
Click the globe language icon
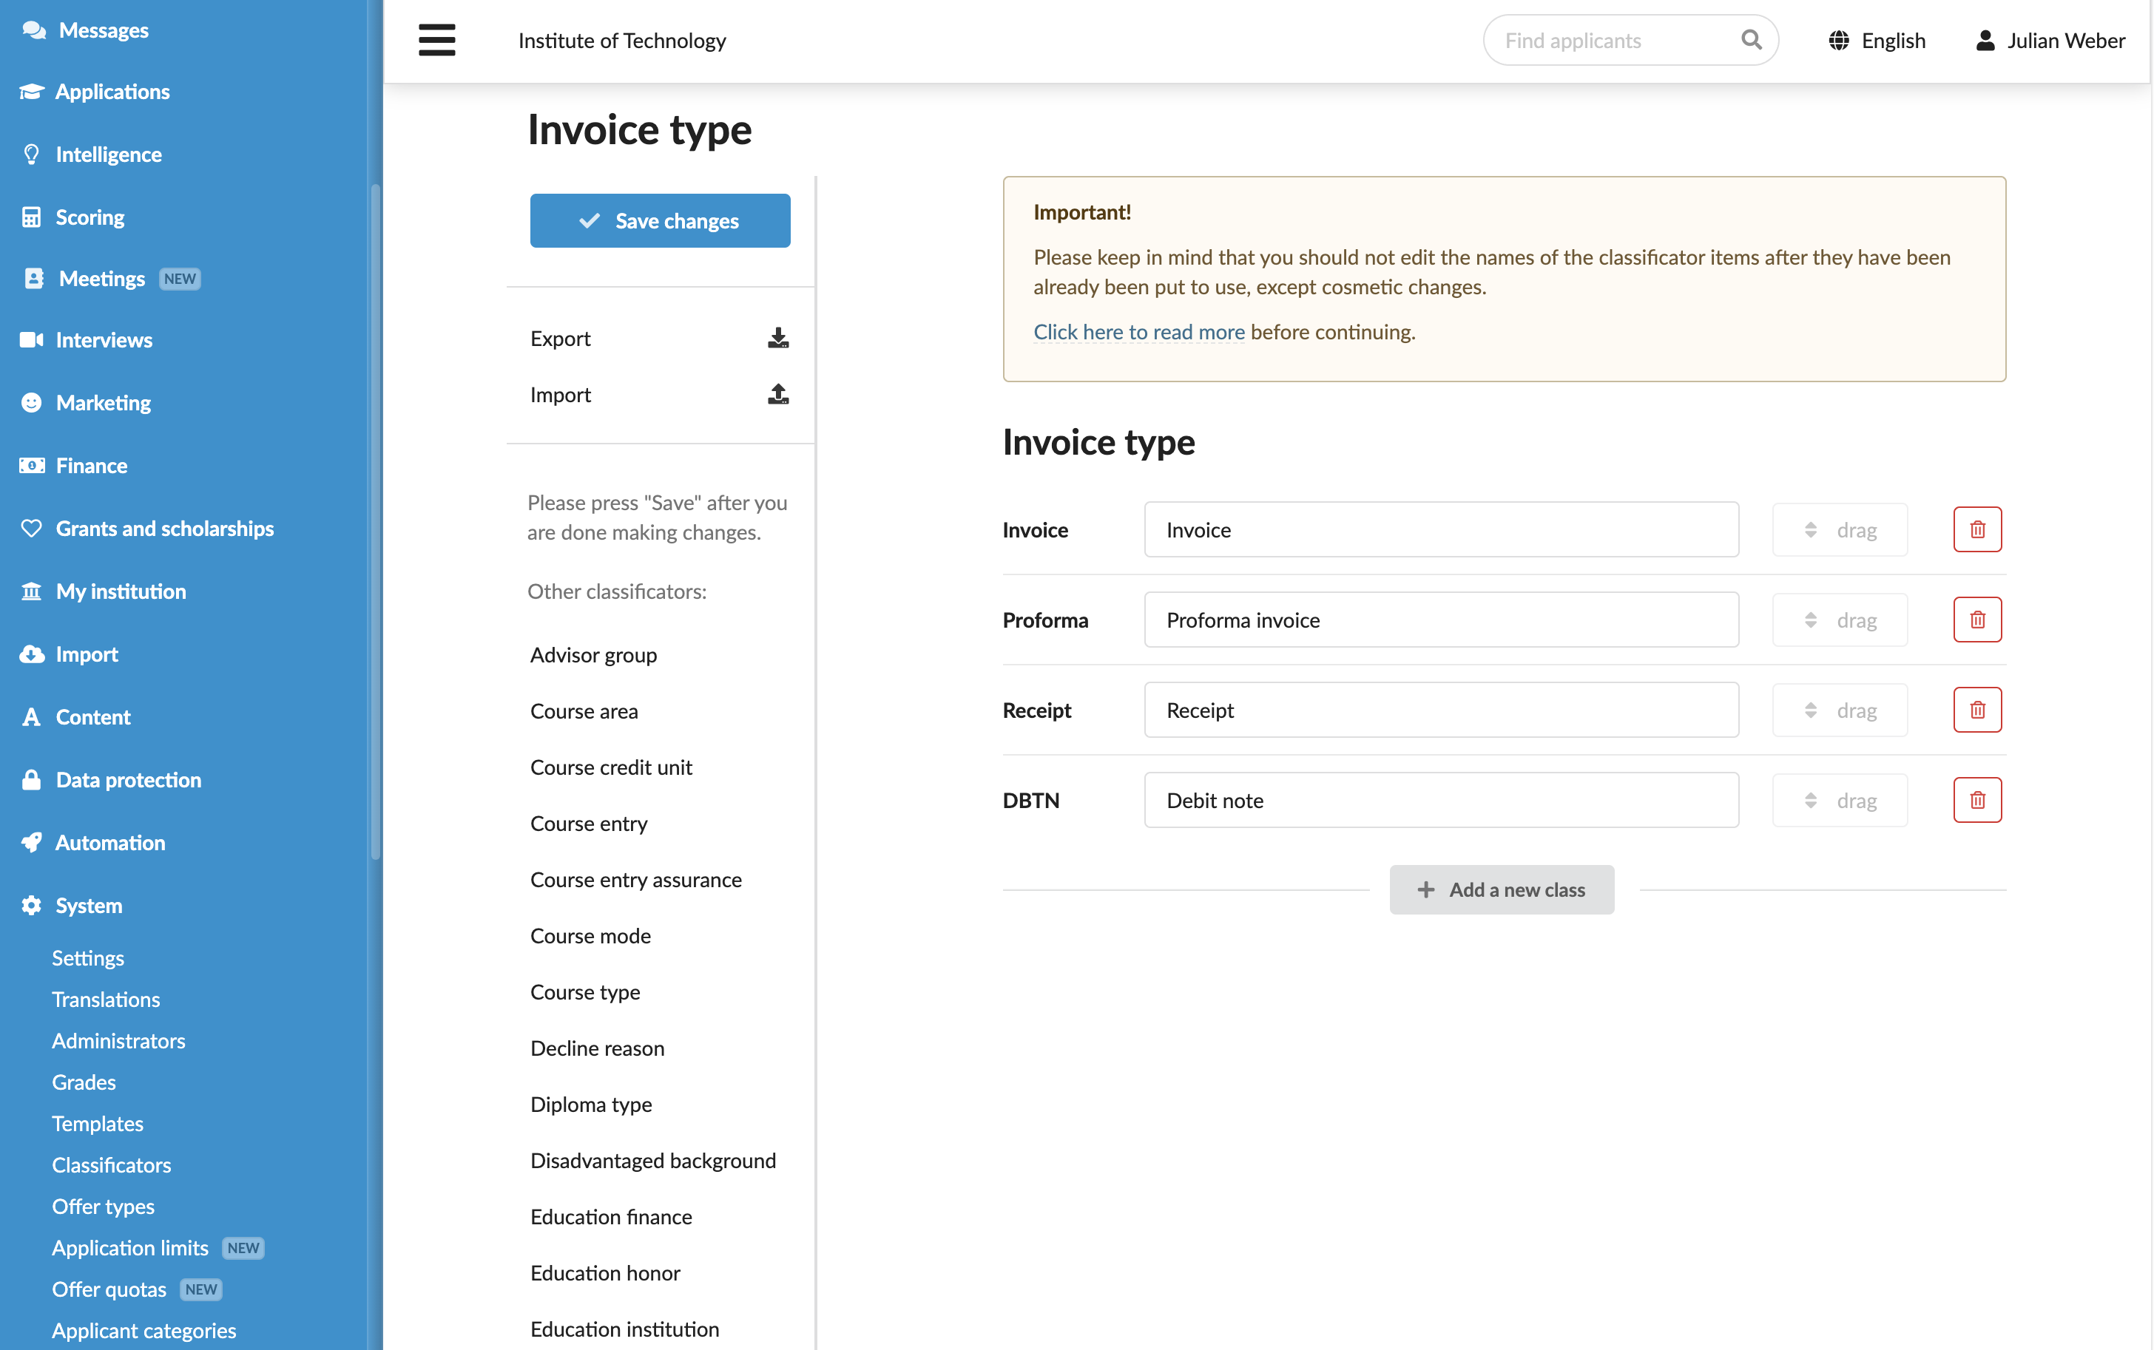tap(1838, 40)
